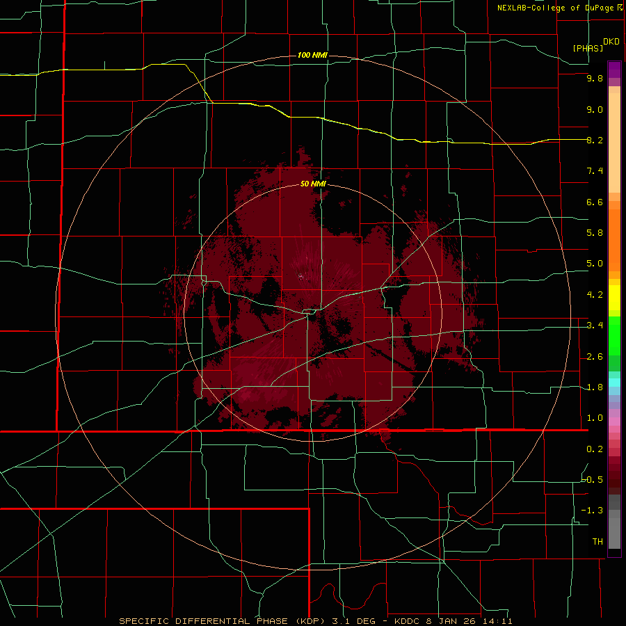This screenshot has height=626, width=626.
Task: Pick the bright green segment of the color bar
Action: 614,336
